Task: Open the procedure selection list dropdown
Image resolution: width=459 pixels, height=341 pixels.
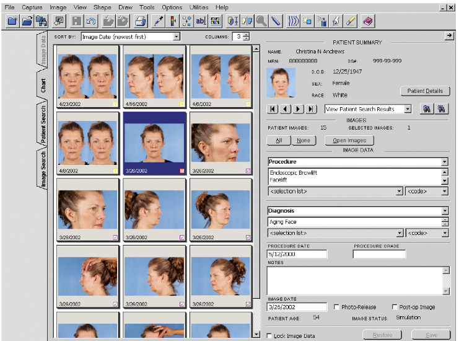Action: (x=400, y=192)
